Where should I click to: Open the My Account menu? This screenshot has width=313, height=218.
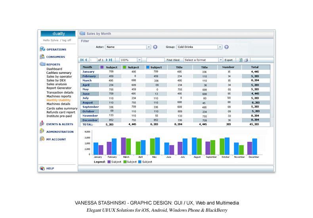pos(56,140)
